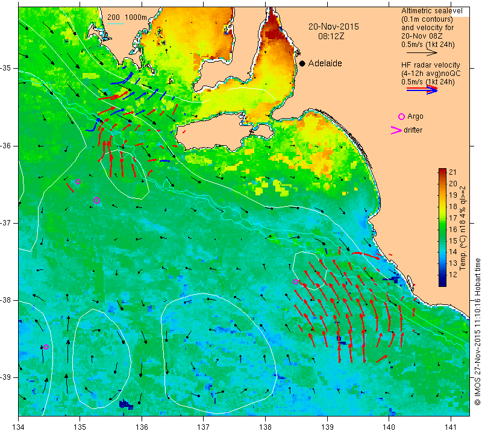
Task: Click the drifter legend label
Action: coord(413,130)
